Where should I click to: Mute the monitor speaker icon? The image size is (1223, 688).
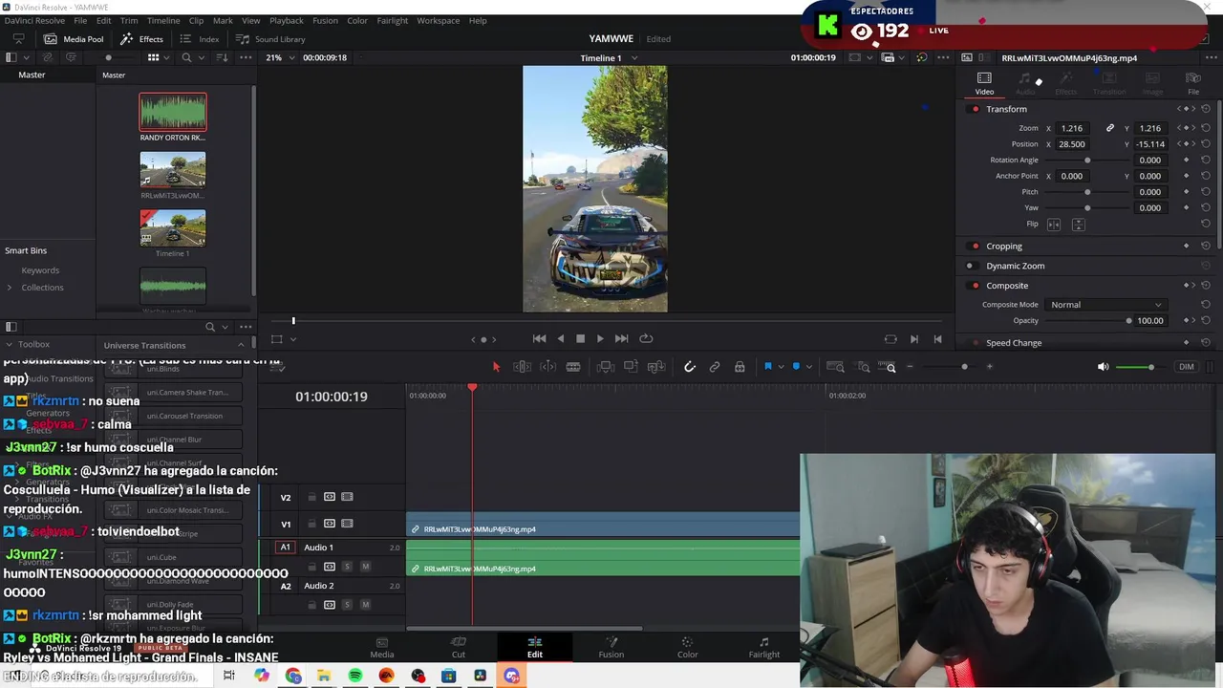click(1104, 367)
